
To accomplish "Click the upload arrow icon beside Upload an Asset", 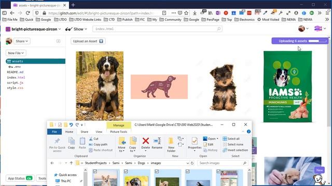I will [101, 41].
